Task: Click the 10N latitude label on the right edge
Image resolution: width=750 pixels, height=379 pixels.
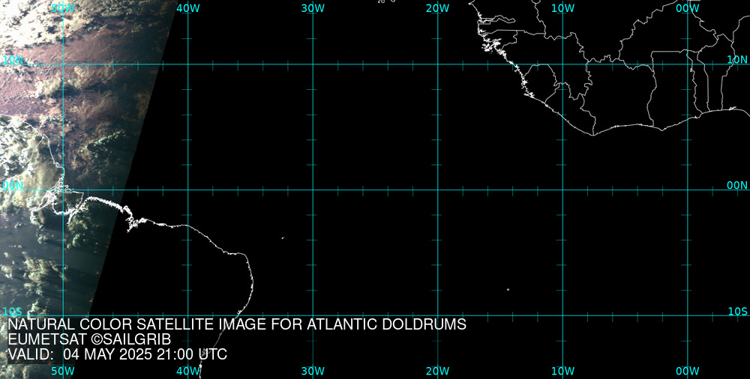Action: (x=737, y=60)
